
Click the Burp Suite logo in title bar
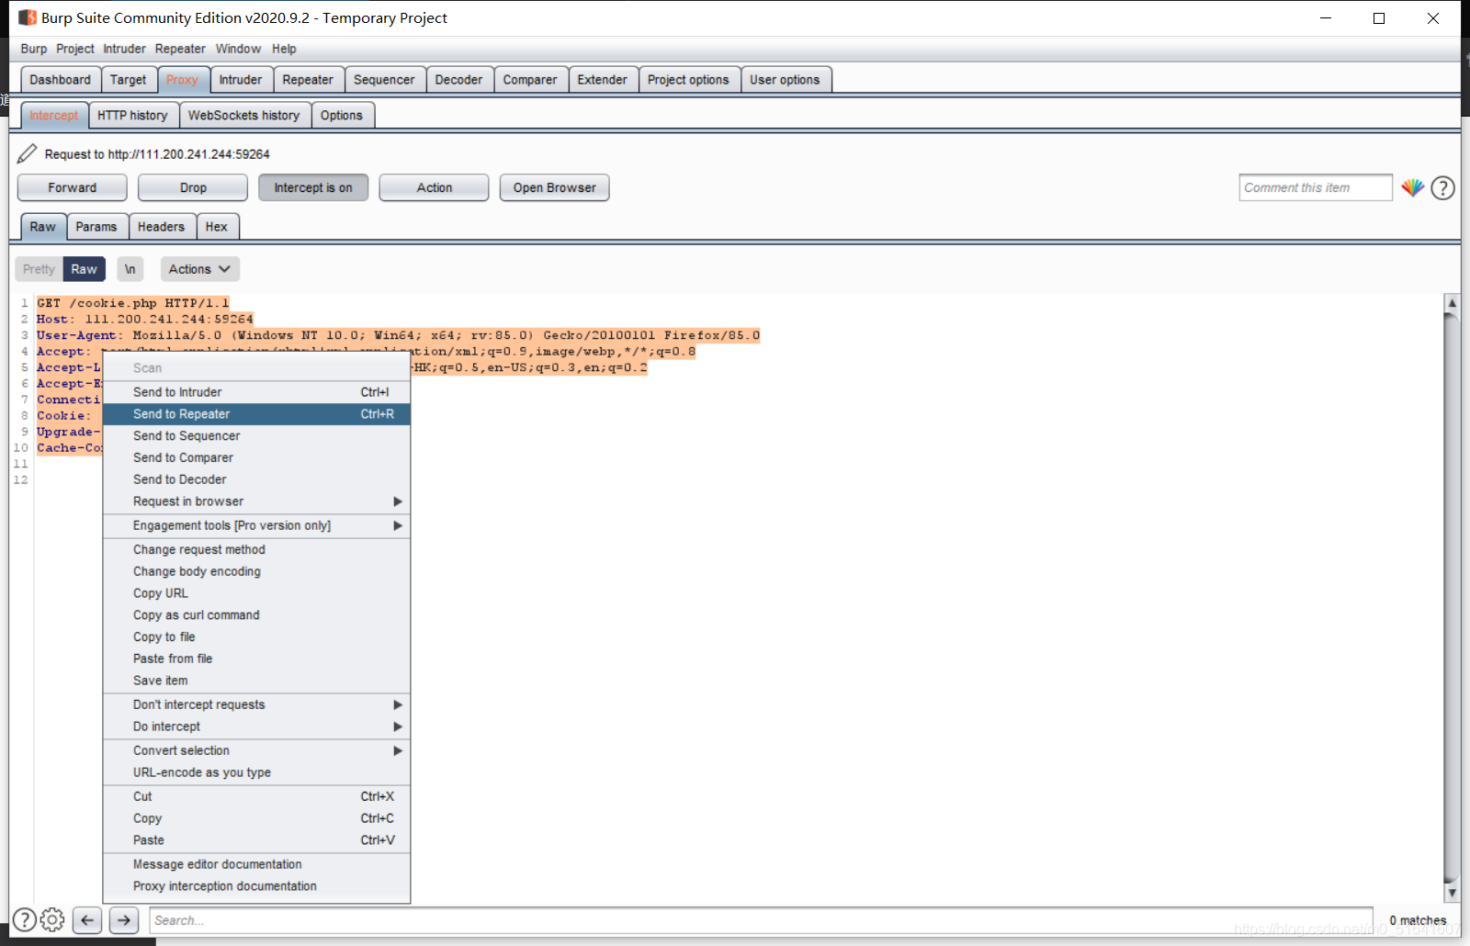pos(28,17)
